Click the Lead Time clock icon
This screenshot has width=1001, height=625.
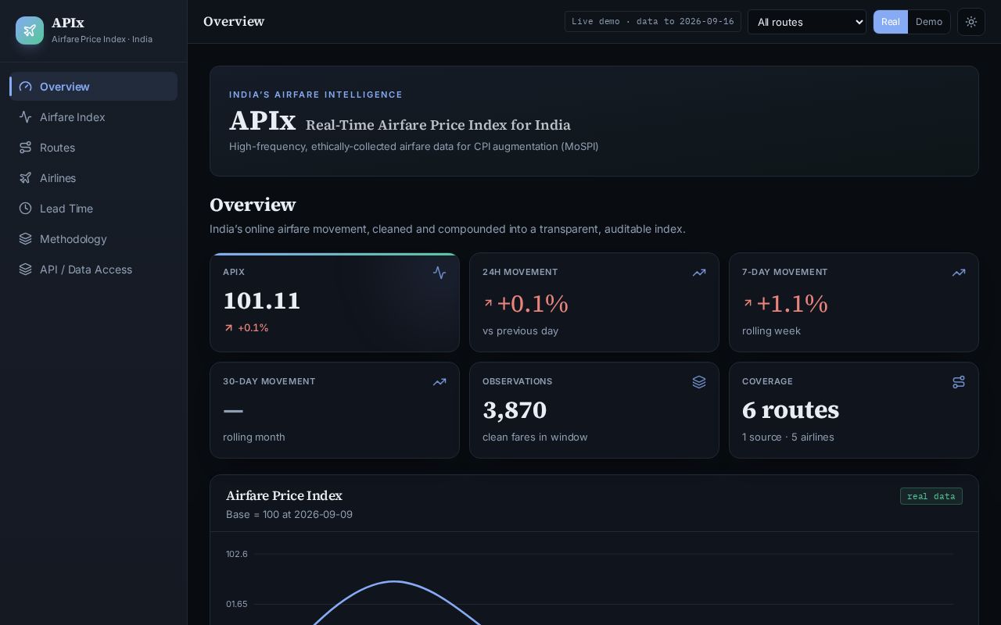tap(26, 209)
